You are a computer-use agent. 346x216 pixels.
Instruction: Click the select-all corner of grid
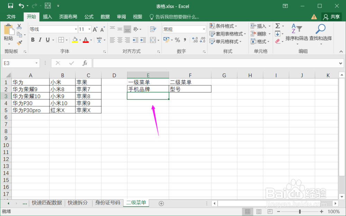(6, 75)
